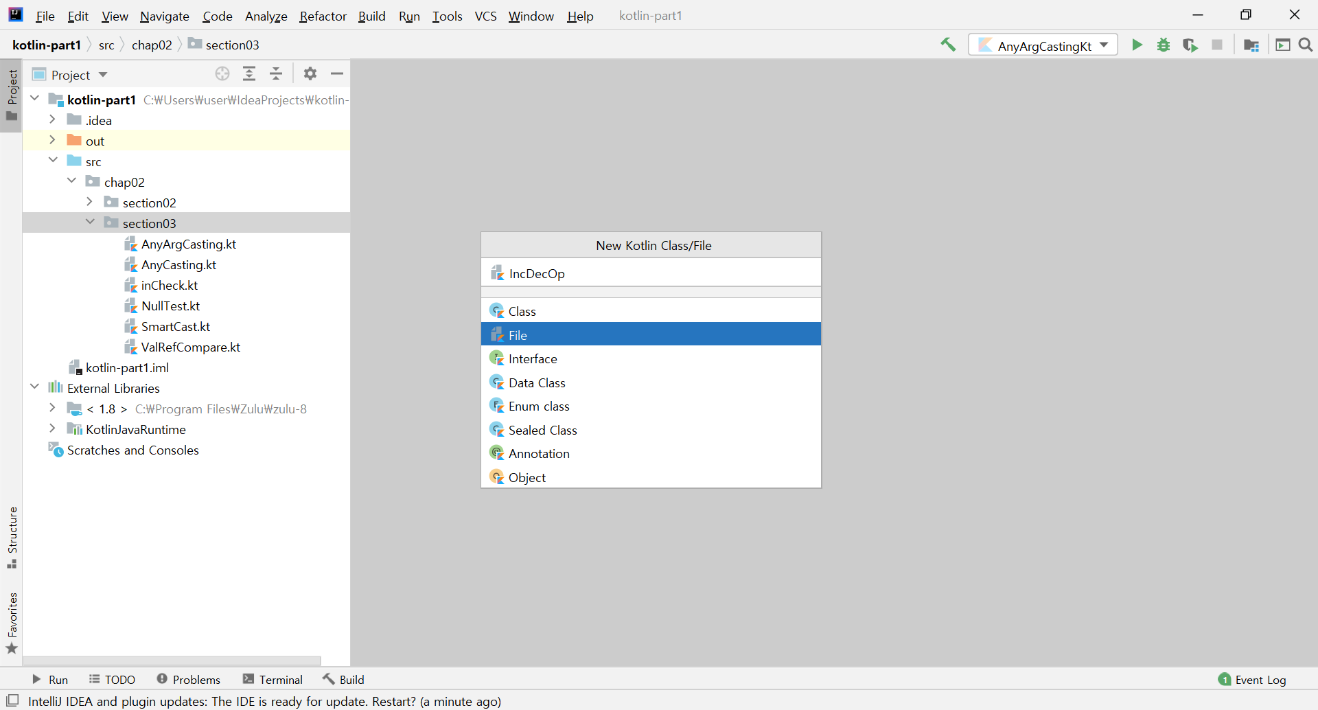
Task: Open the Refactor menu
Action: [x=323, y=16]
